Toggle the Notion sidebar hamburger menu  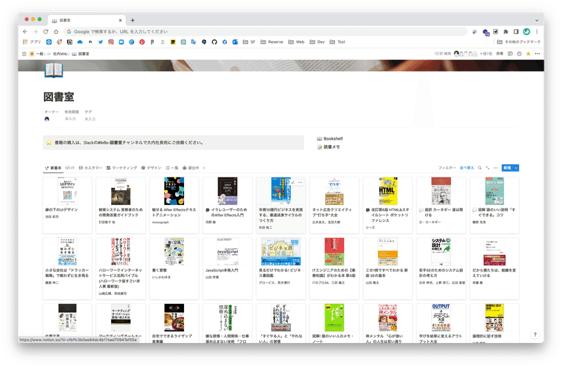pyautogui.click(x=24, y=54)
